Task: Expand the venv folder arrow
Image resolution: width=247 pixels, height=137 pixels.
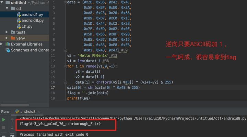Action: 7,38
